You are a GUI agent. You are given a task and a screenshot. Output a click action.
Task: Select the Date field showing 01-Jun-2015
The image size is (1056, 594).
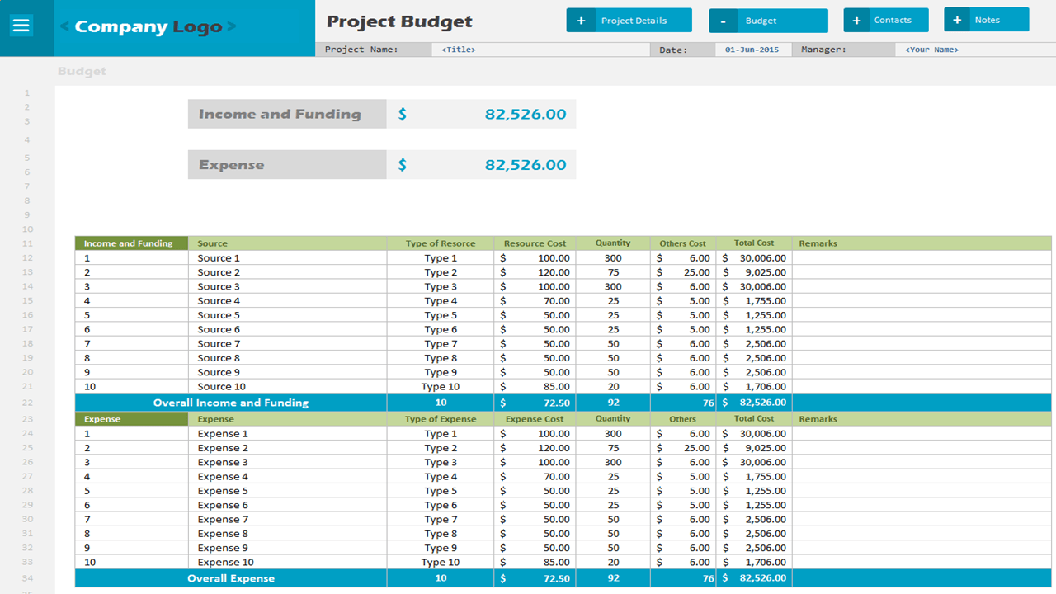click(x=752, y=49)
